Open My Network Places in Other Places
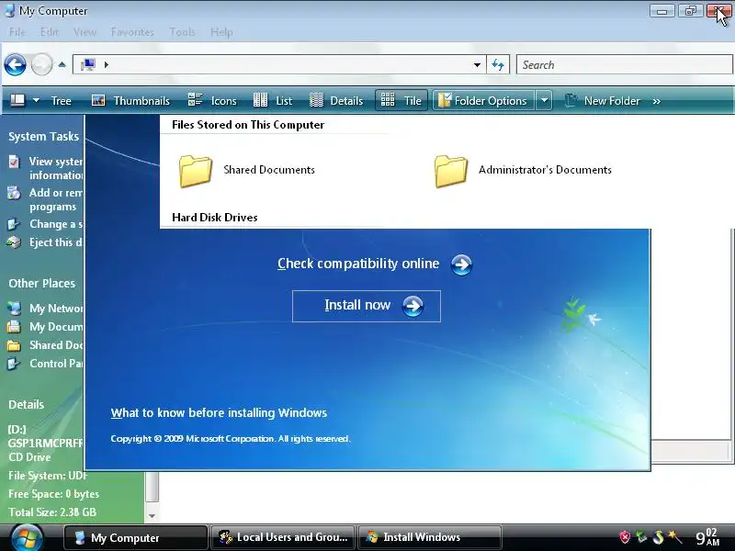 point(56,309)
